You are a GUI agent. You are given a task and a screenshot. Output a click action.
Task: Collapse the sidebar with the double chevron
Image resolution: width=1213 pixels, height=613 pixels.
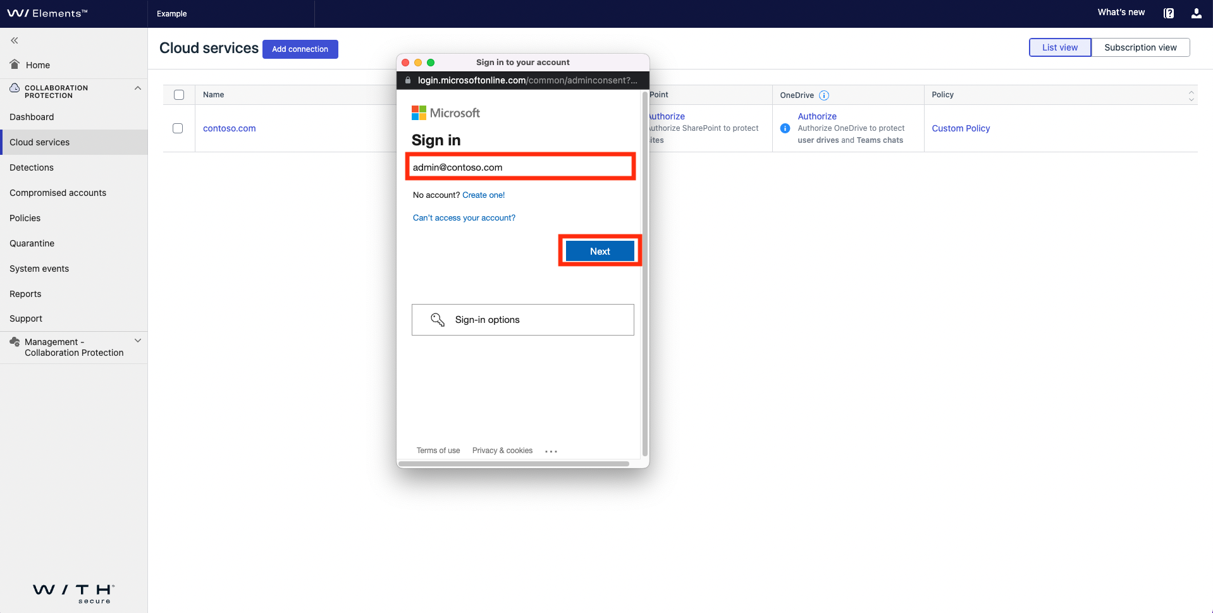[13, 40]
